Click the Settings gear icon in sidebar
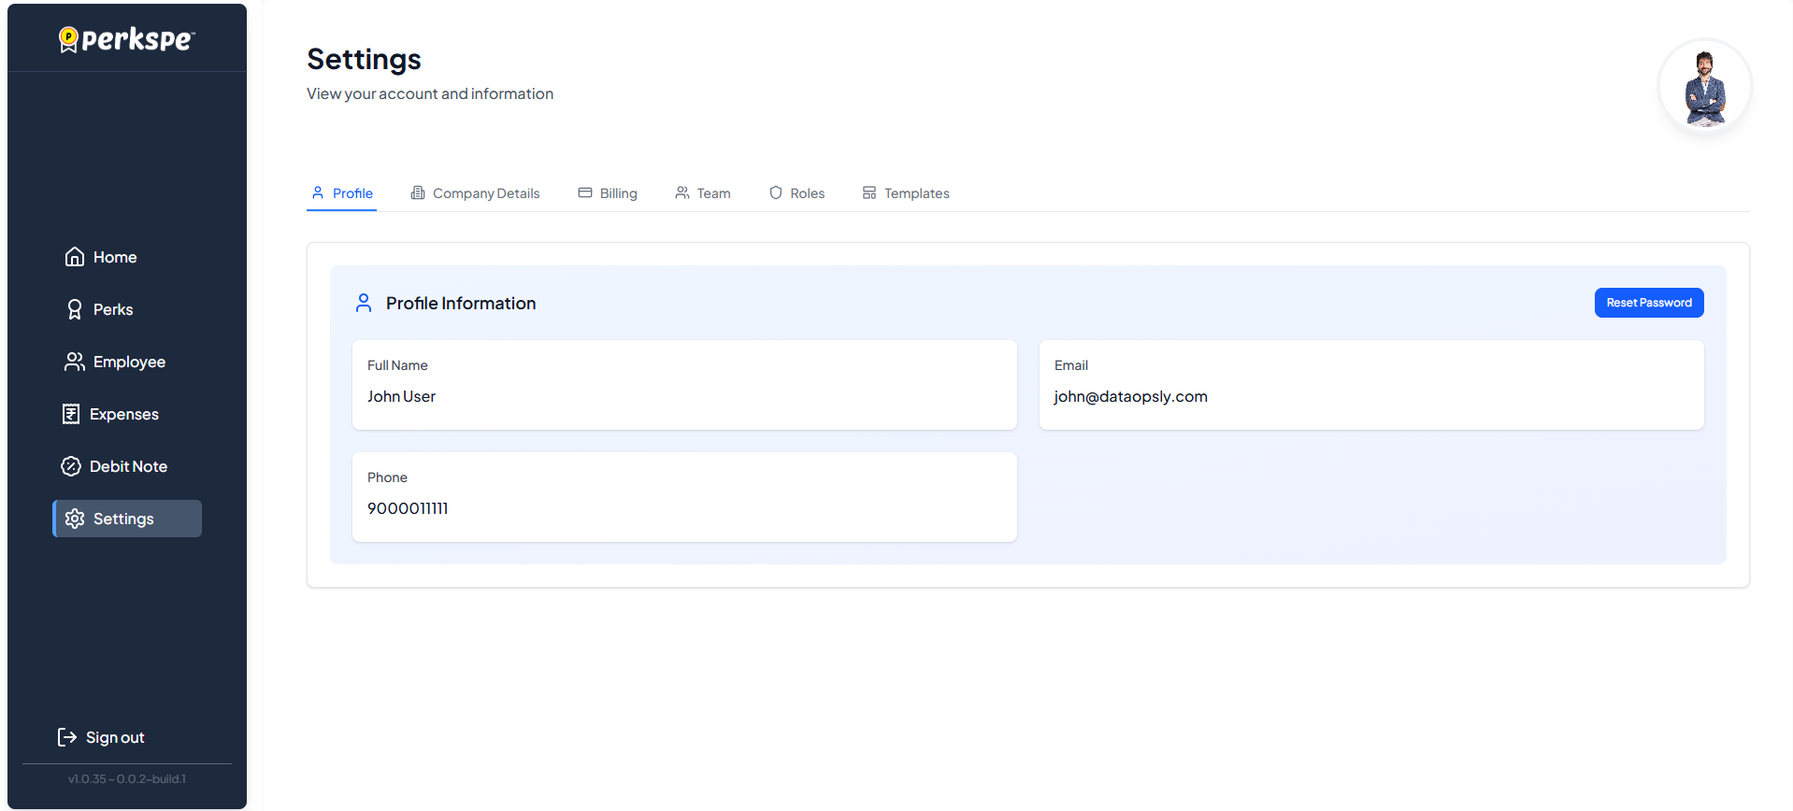1793x811 pixels. 75,519
